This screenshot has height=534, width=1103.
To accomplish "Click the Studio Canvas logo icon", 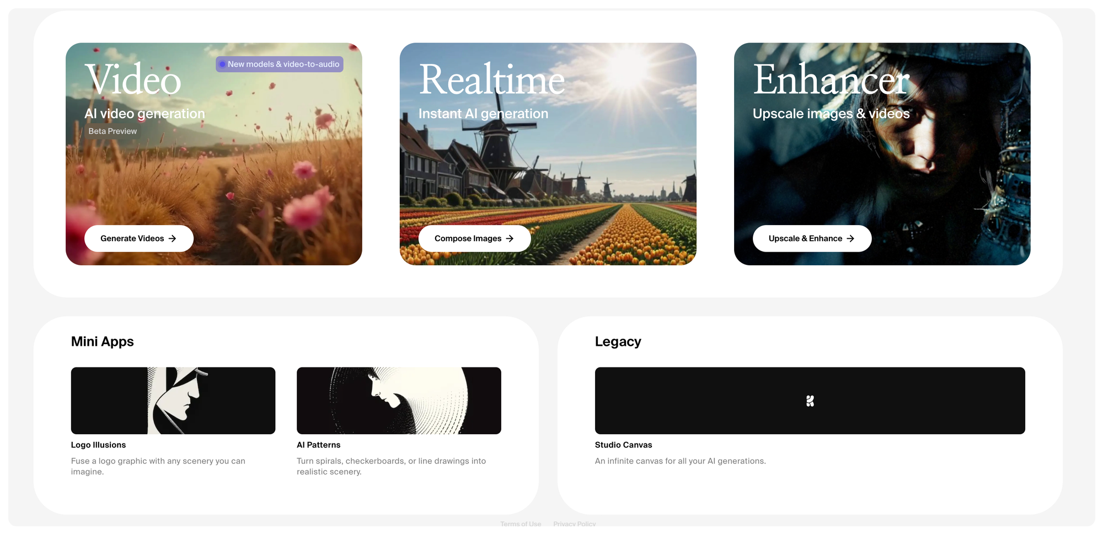I will point(810,401).
